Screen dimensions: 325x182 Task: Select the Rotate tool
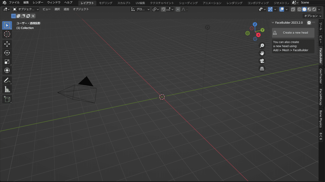coord(7,53)
